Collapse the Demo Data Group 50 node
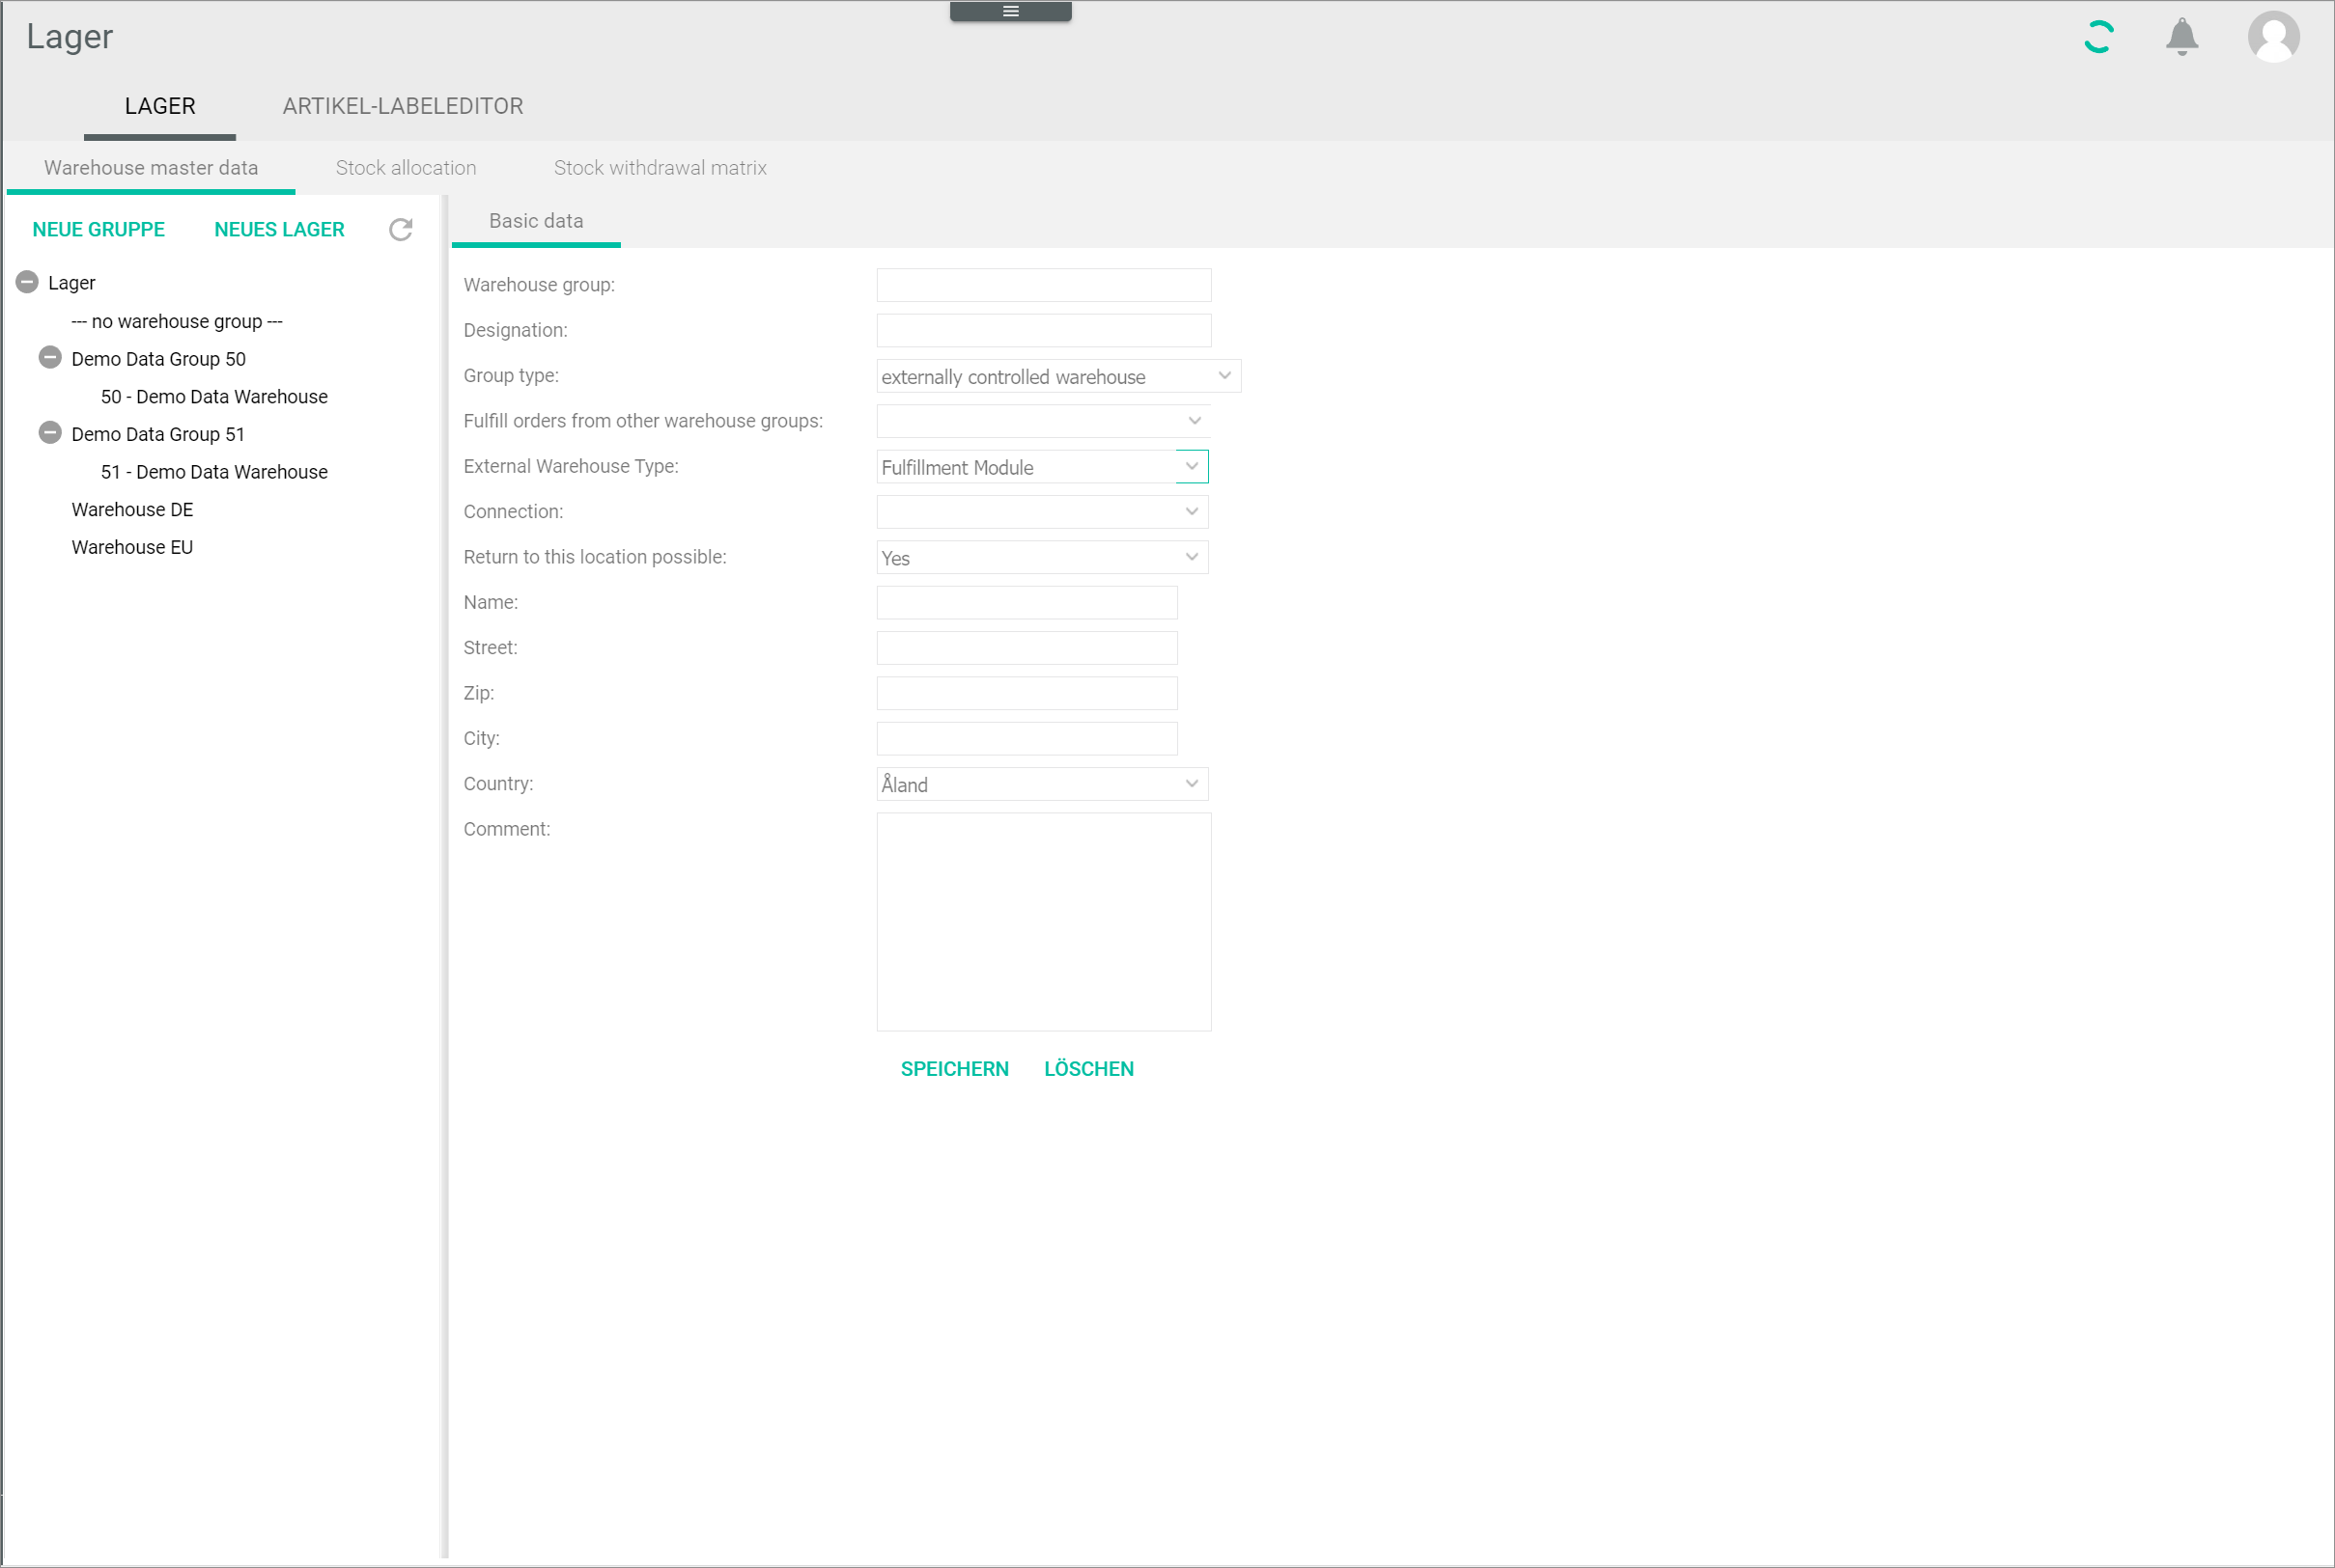The width and height of the screenshot is (2335, 1568). pyautogui.click(x=50, y=358)
